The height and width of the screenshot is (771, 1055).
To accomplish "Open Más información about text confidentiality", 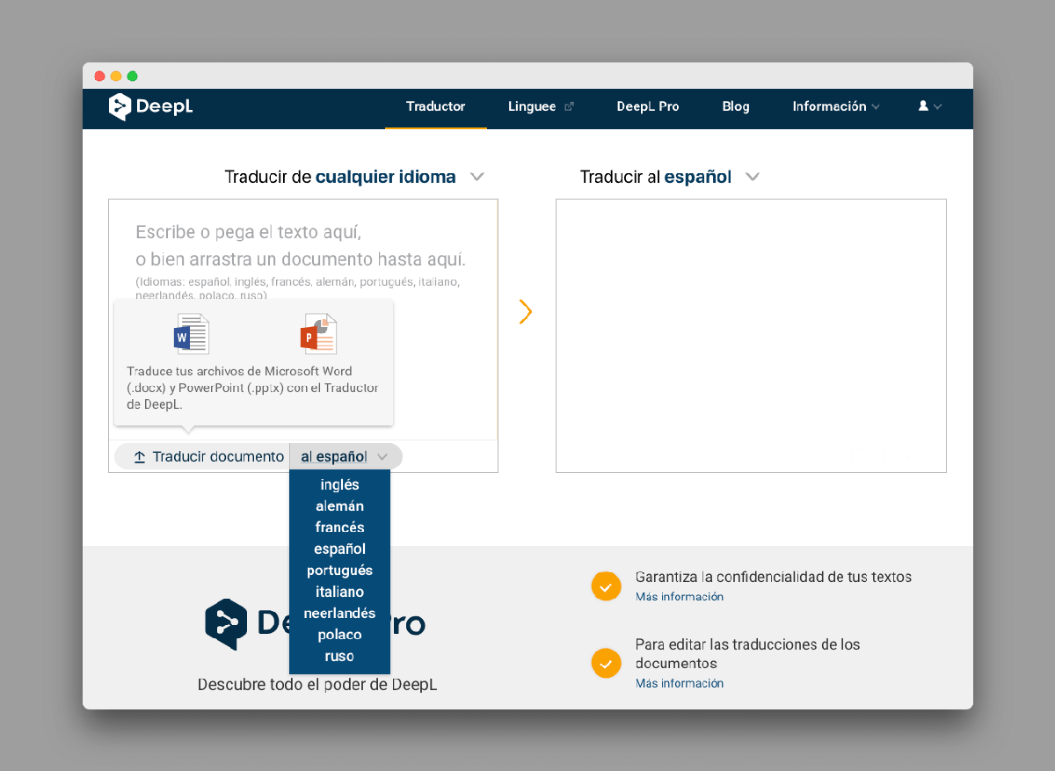I will pos(679,596).
